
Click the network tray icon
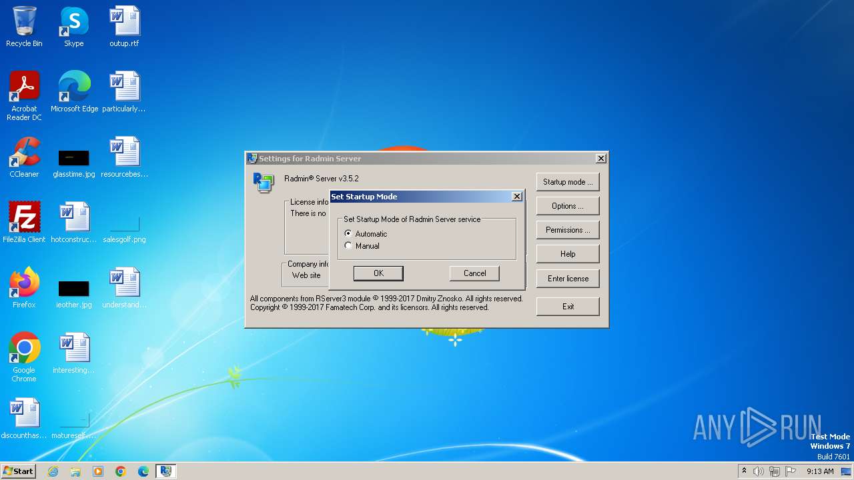(775, 471)
